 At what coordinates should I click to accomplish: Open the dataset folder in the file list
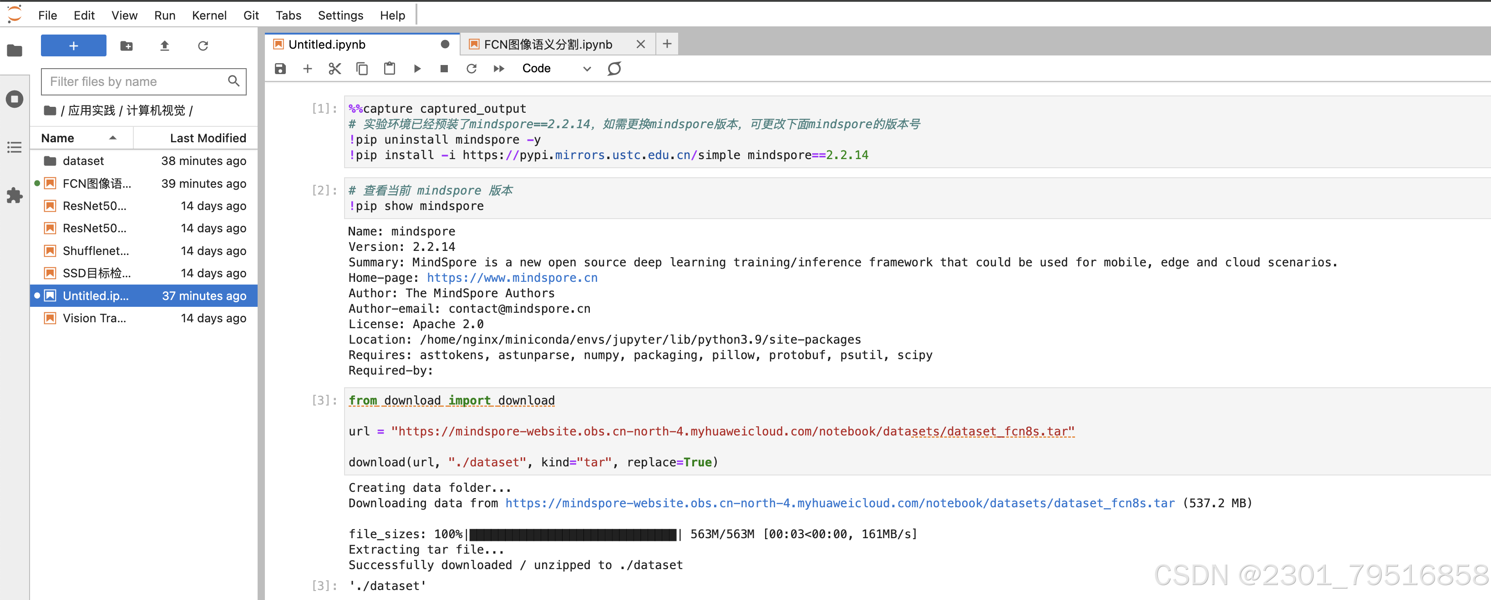pos(83,161)
